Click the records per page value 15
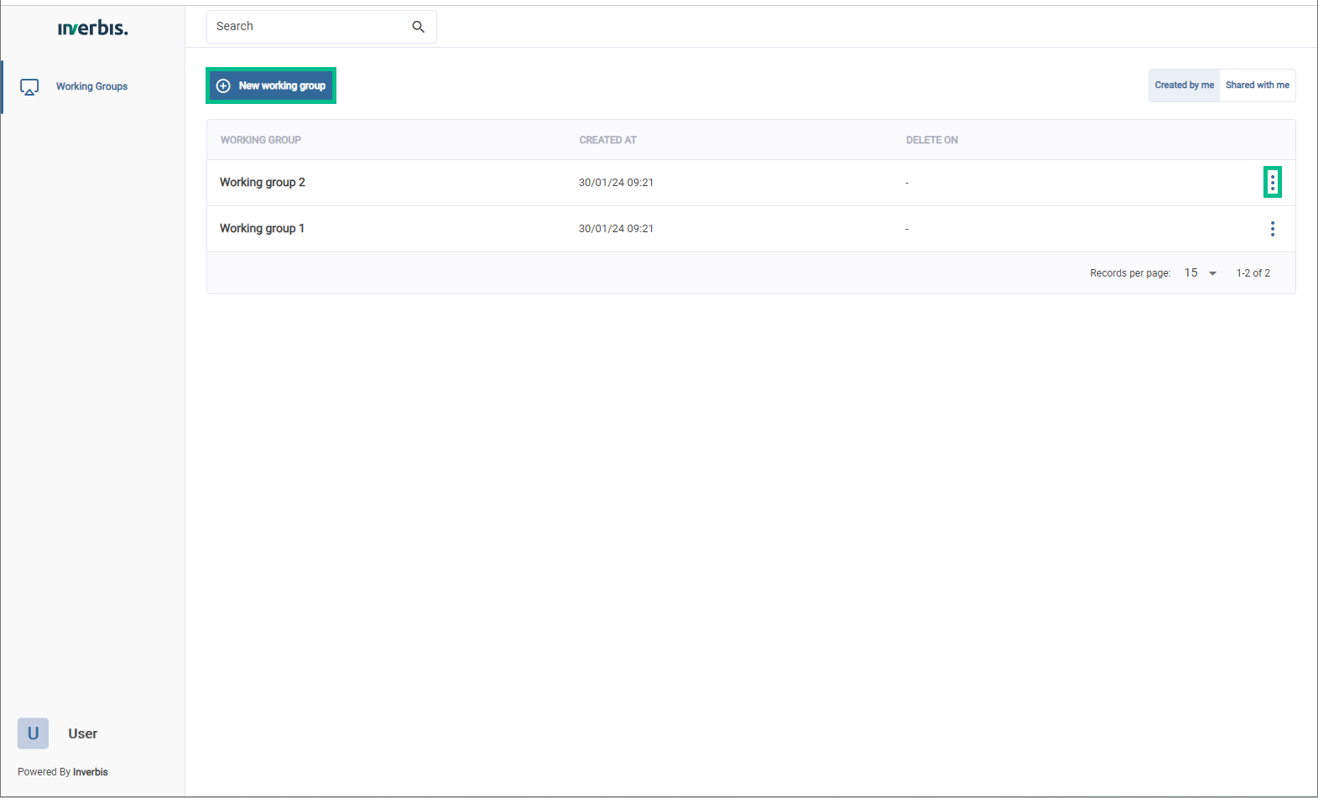Screen dimensions: 1318x798 [x=1190, y=273]
